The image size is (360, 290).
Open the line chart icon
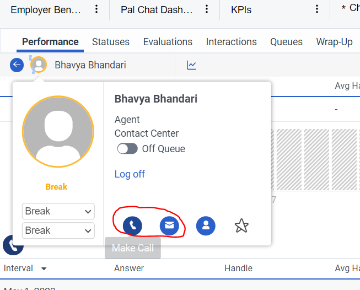[191, 65]
